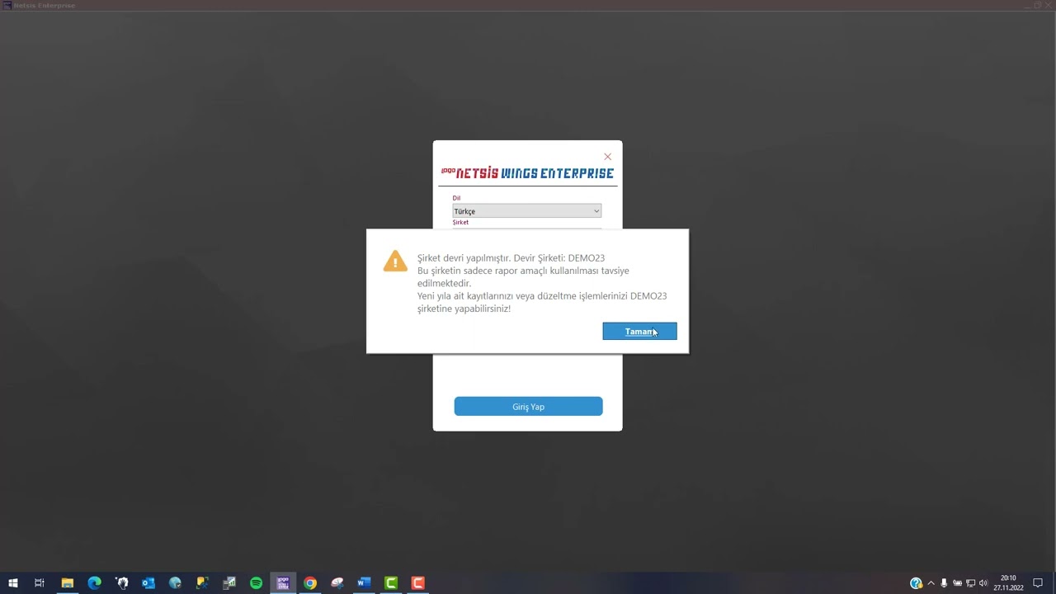Open File Explorer from the taskbar

(68, 583)
